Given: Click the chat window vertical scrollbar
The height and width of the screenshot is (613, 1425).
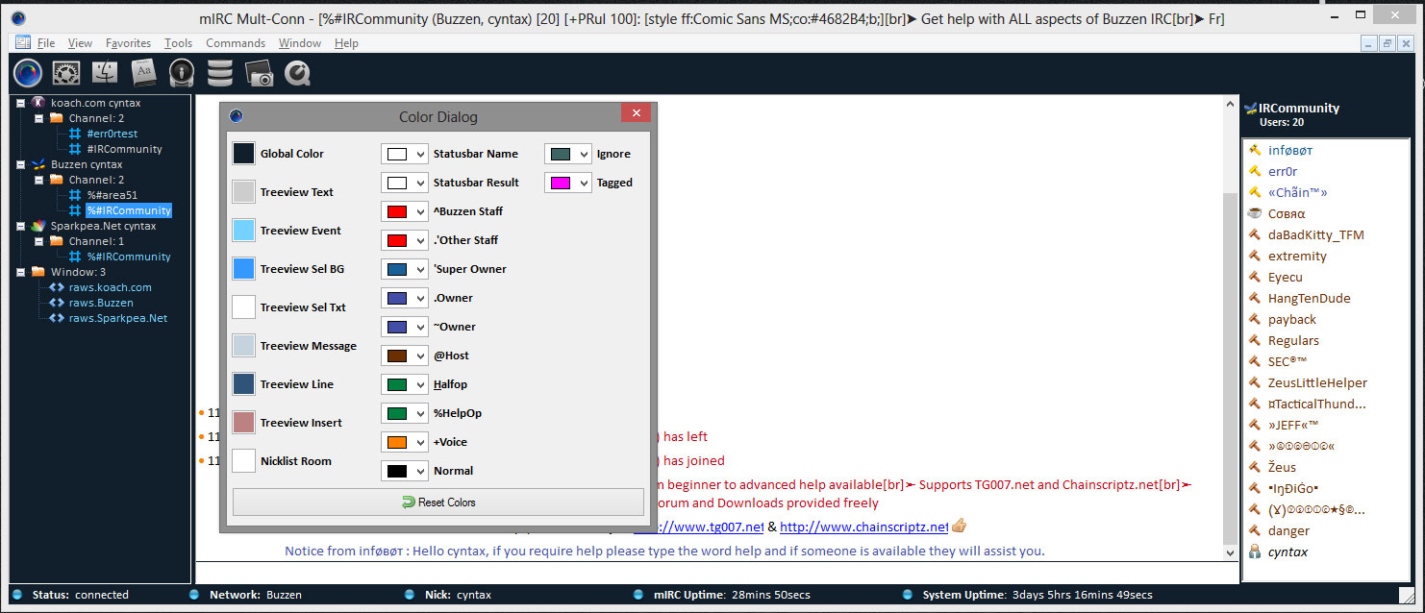Looking at the screenshot, I should coord(1230,327).
